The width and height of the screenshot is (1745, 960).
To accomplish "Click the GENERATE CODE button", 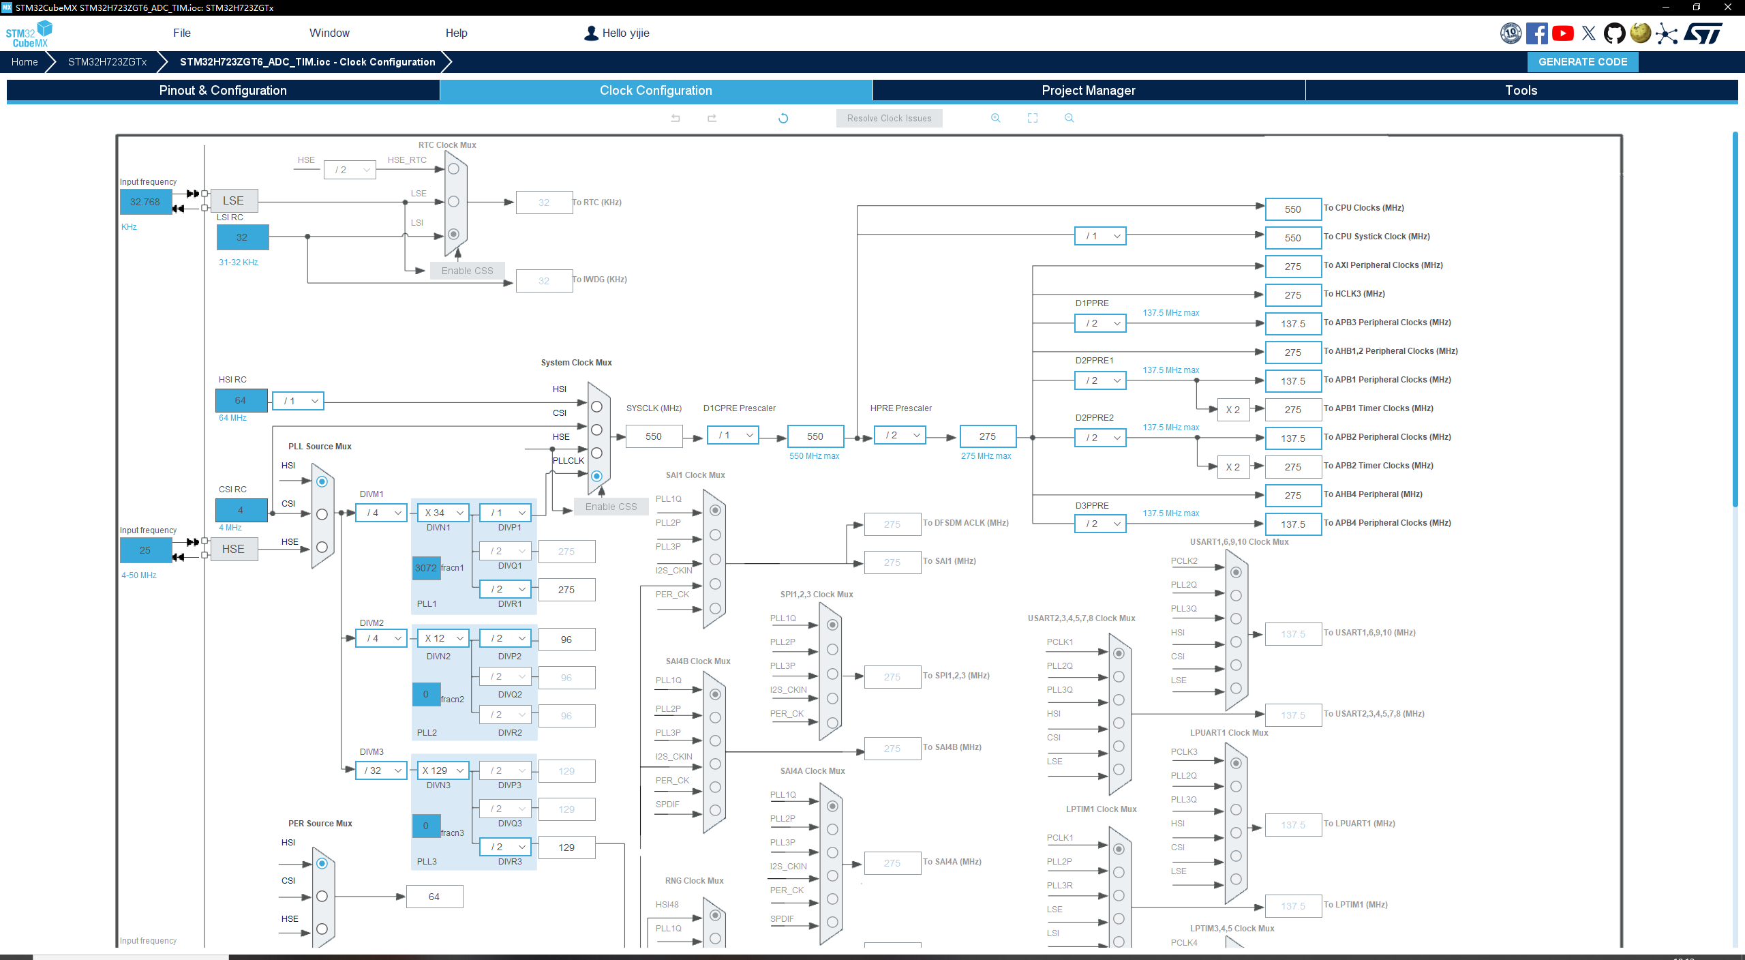I will click(x=1583, y=61).
